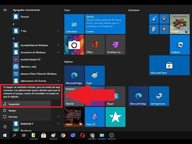Viewport: 192px width, 144px height.
Task: Open the Battlefield V folder entry
Action: pos(36,124)
